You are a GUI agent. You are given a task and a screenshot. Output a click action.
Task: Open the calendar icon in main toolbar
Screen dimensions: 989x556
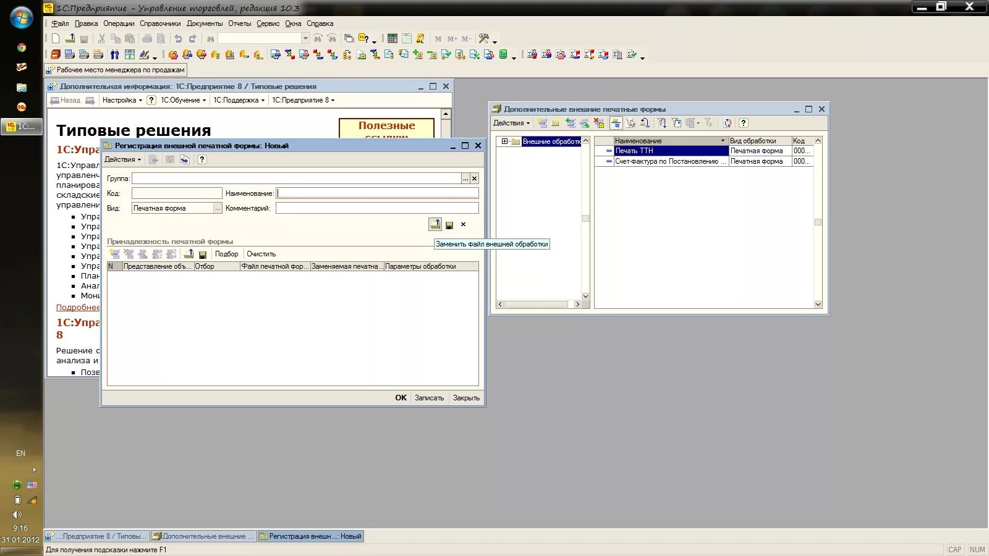click(x=406, y=39)
